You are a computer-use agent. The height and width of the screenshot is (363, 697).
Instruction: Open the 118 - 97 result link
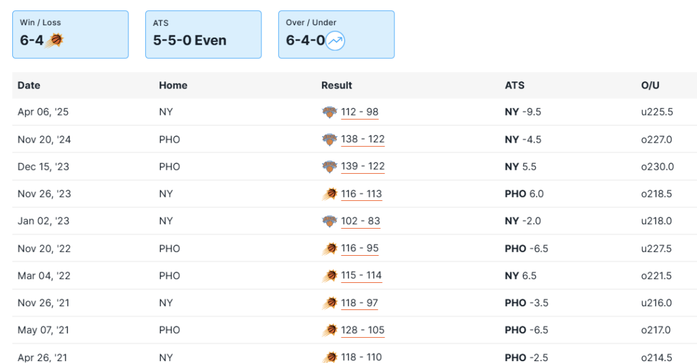pos(359,303)
